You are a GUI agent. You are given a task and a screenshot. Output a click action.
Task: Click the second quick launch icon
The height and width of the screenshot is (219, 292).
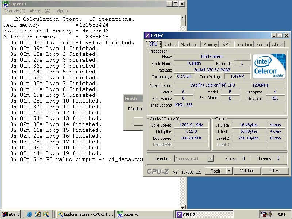[x=38, y=214]
